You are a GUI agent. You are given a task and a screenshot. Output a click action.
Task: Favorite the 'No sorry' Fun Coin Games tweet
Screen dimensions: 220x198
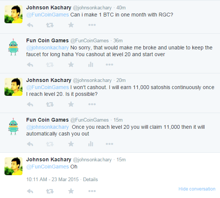tap(71, 64)
